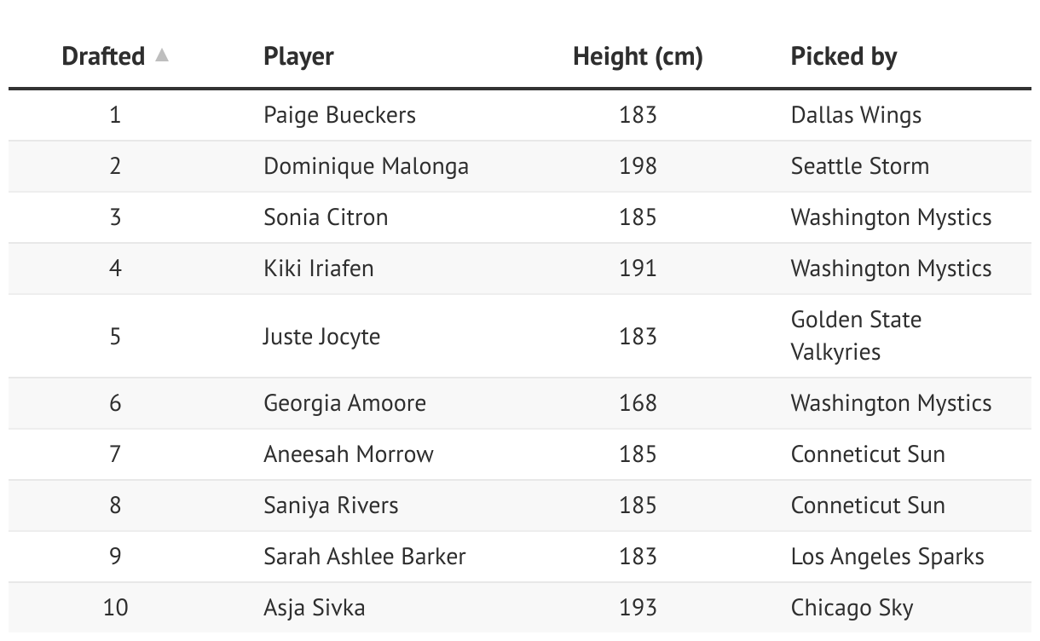
Task: Click Juste Jocyte in the table
Action: tap(321, 337)
